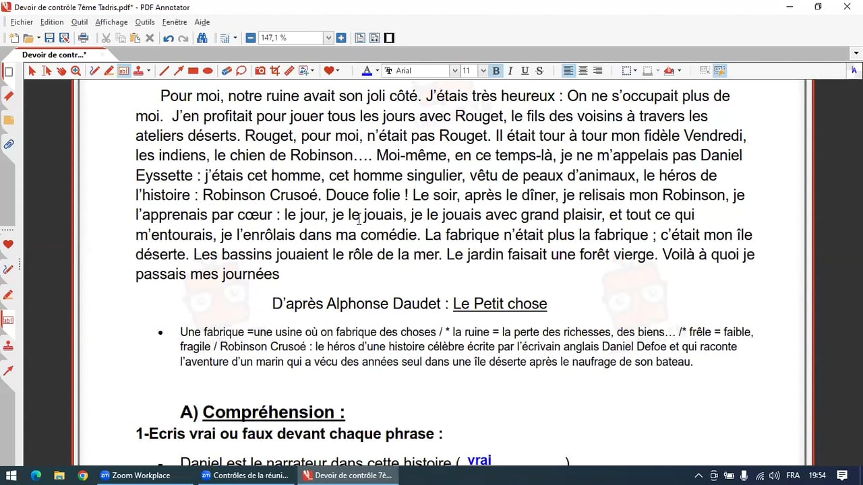This screenshot has width=863, height=485.
Task: Launch Google Chrome from the taskbar
Action: click(x=82, y=476)
